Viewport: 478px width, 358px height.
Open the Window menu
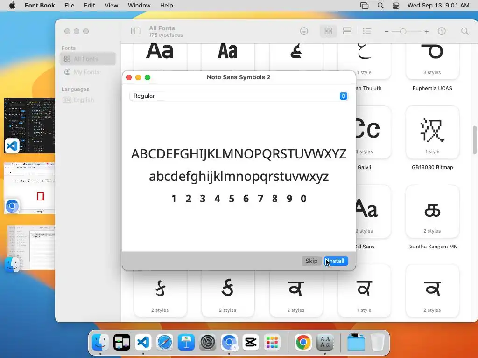[x=139, y=6]
